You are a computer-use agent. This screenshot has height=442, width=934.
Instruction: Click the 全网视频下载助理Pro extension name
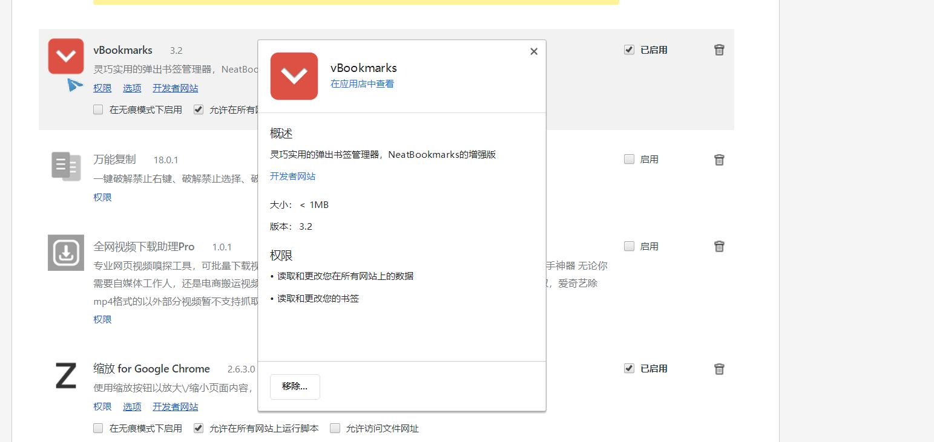click(x=144, y=247)
